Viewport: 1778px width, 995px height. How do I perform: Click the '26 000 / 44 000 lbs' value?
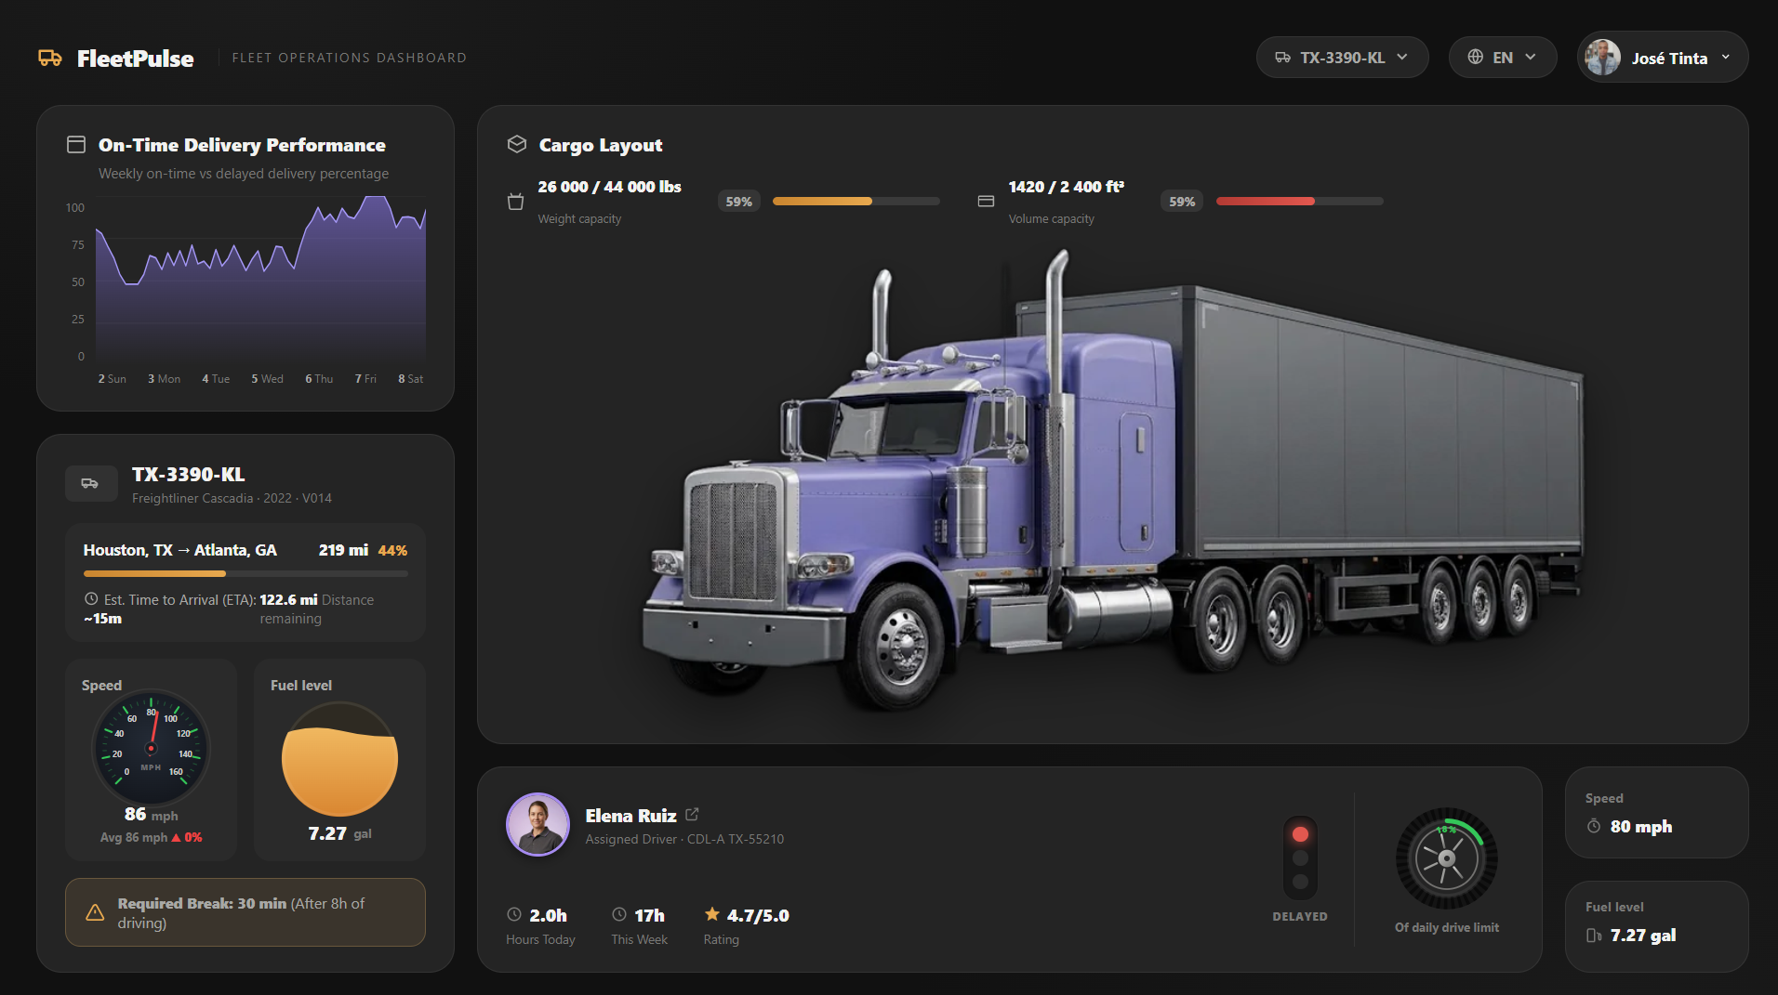(609, 187)
